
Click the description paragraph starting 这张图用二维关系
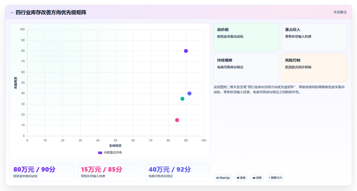(279, 89)
